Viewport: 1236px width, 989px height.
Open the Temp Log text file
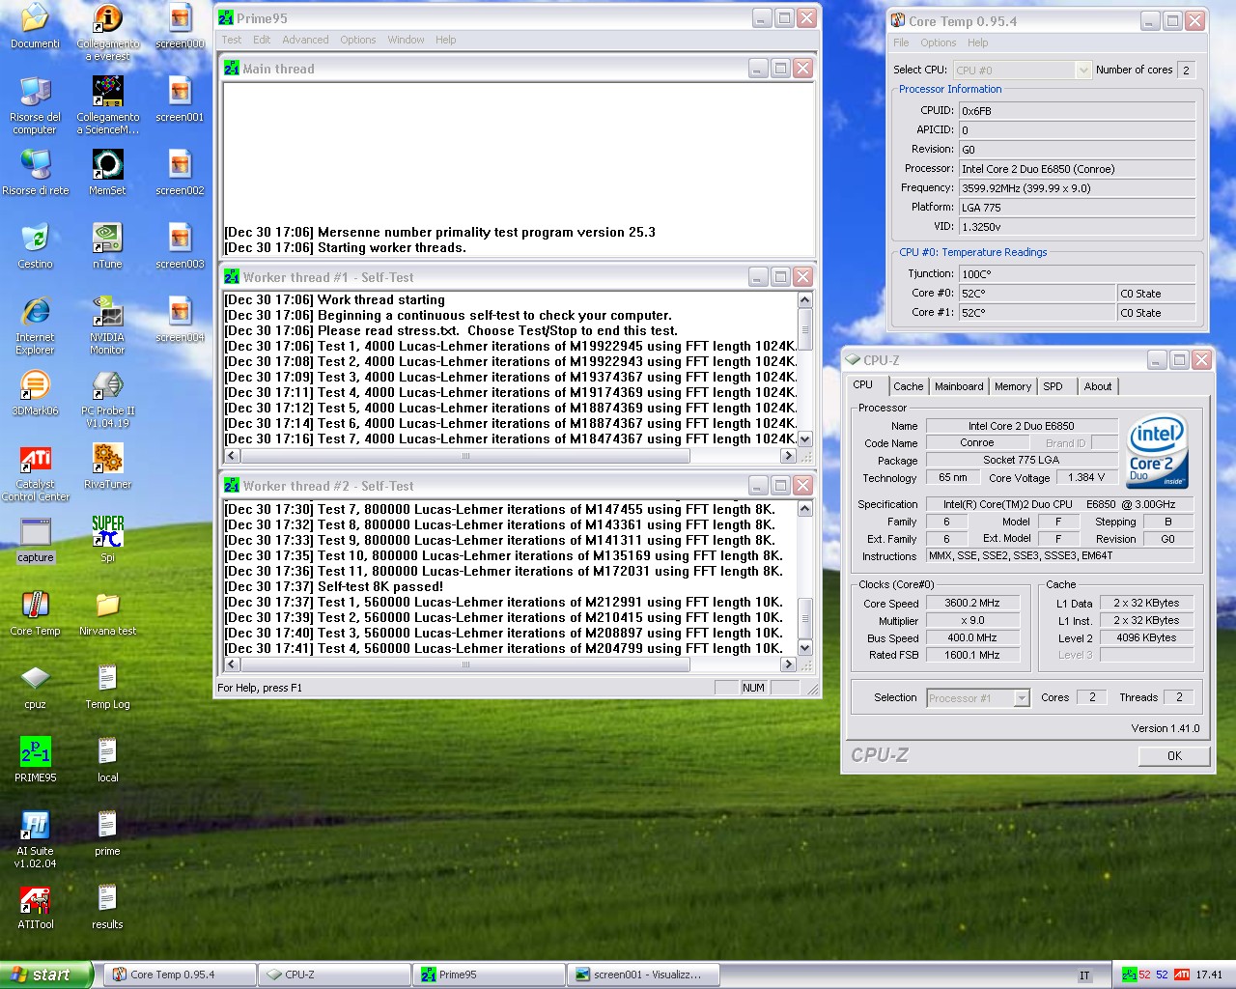[107, 687]
